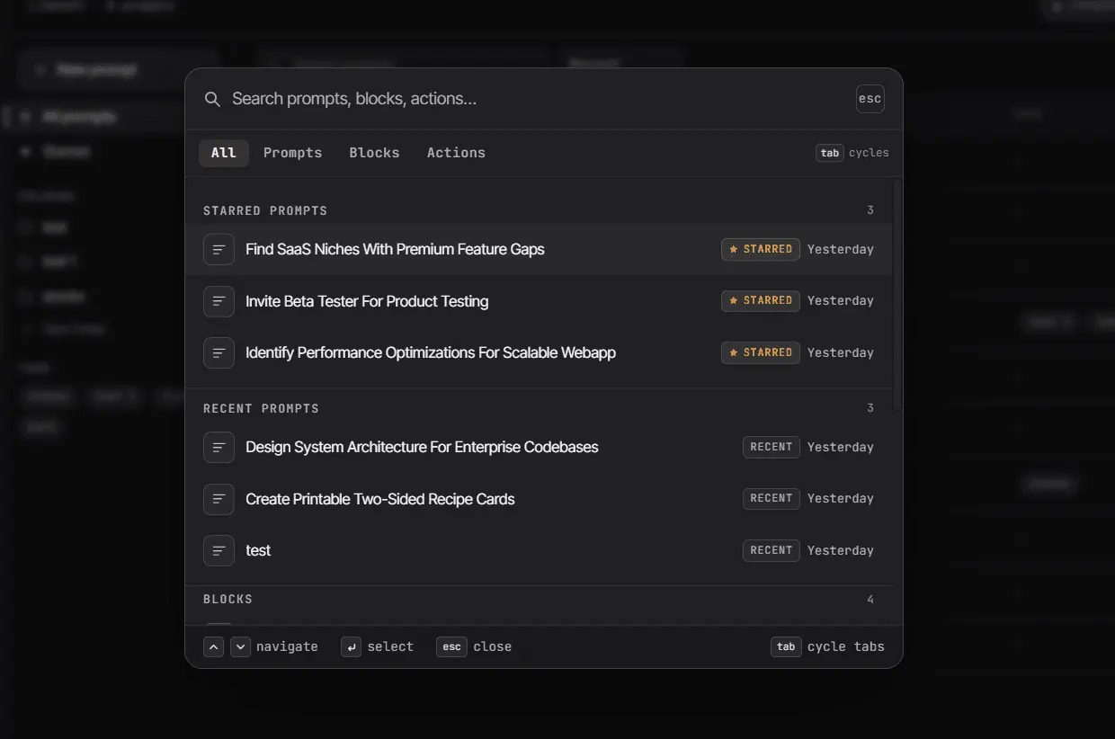This screenshot has width=1115, height=739.
Task: Select Identify Performance Optimizations For Scalable Webapp
Action: point(539,352)
